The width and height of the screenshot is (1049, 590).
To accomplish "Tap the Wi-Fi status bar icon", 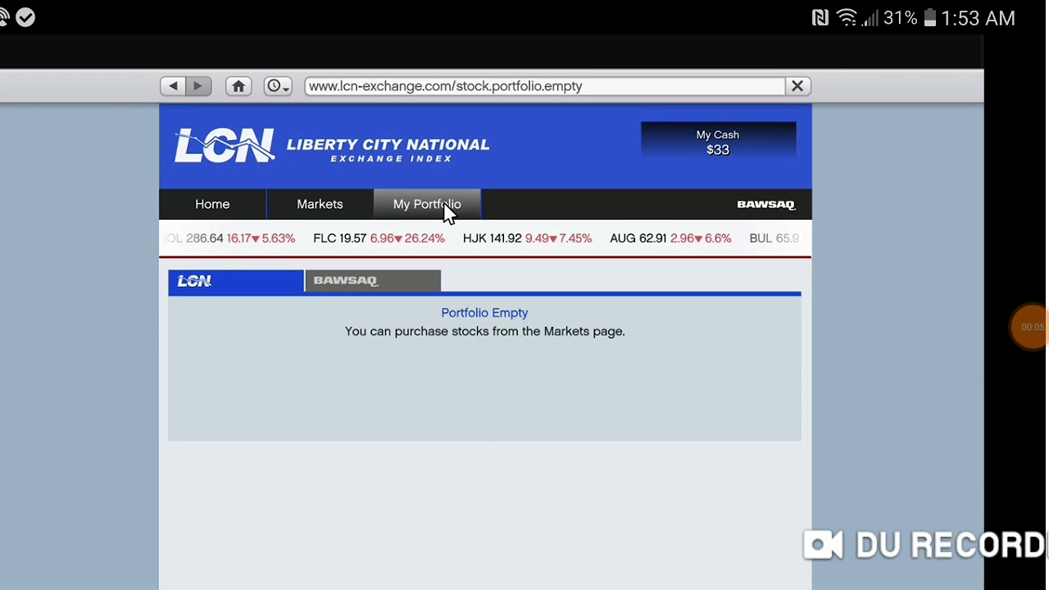I will tap(847, 18).
